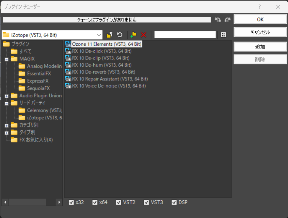Viewport: 288px width, 218px height.
Task: Select RX 10 De-click (VST3, 64 Bit)
Action: [x=102, y=51]
